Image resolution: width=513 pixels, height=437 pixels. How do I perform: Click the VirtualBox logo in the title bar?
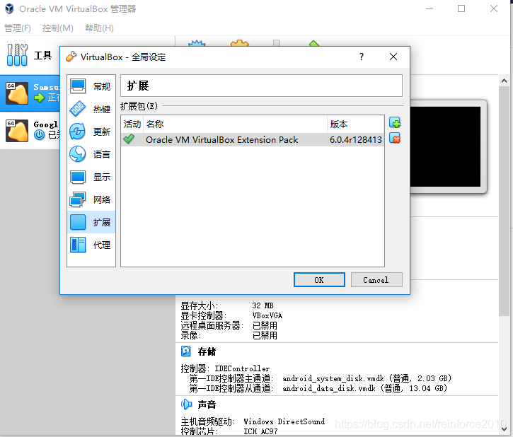pos(9,8)
